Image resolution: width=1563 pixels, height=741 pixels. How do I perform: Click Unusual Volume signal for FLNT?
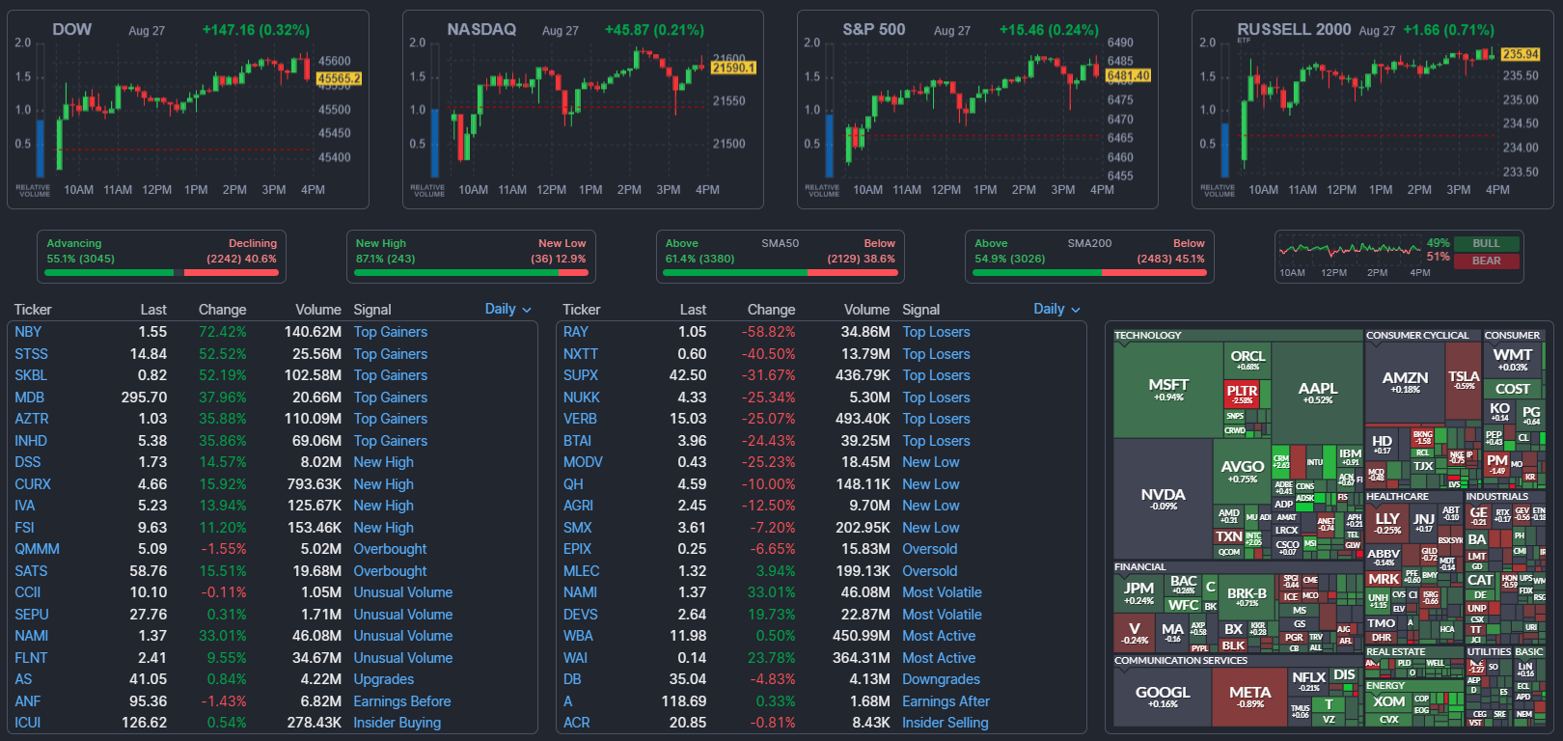(402, 658)
